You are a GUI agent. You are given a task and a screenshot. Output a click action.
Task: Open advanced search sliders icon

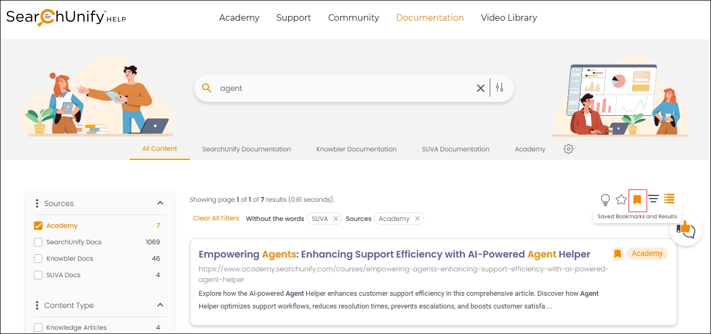(499, 88)
